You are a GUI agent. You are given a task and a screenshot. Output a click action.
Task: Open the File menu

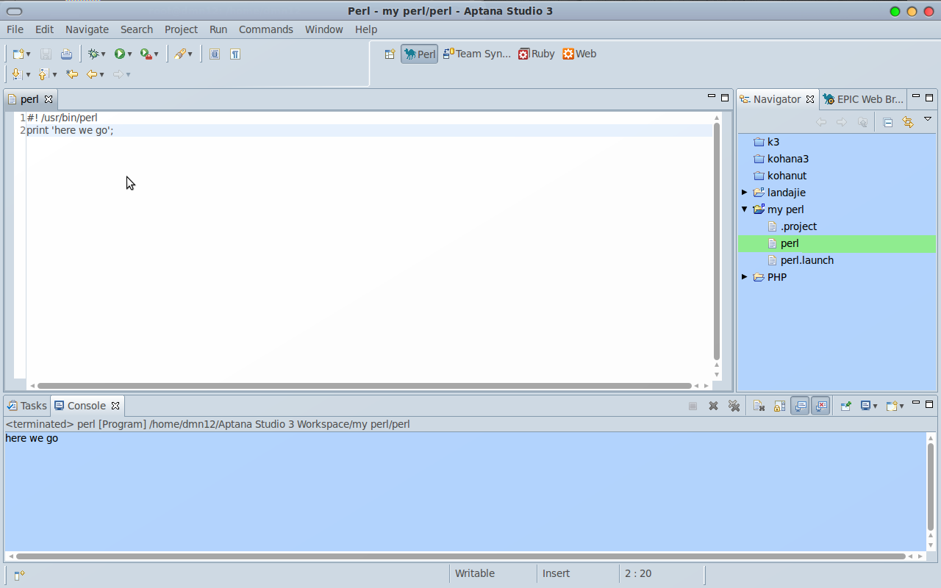(x=15, y=29)
